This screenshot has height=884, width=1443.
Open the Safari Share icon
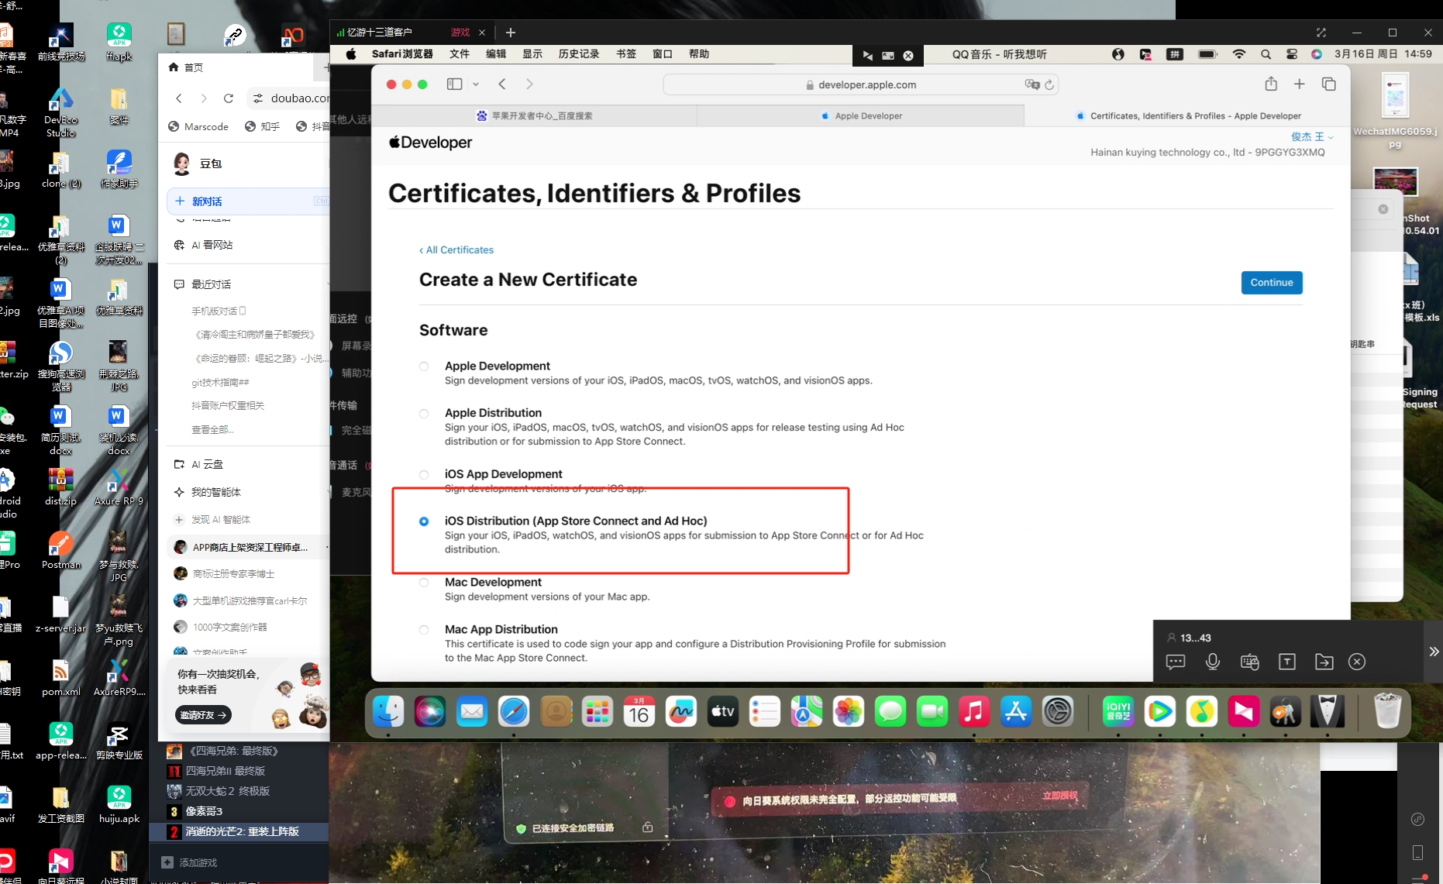[x=1271, y=84]
